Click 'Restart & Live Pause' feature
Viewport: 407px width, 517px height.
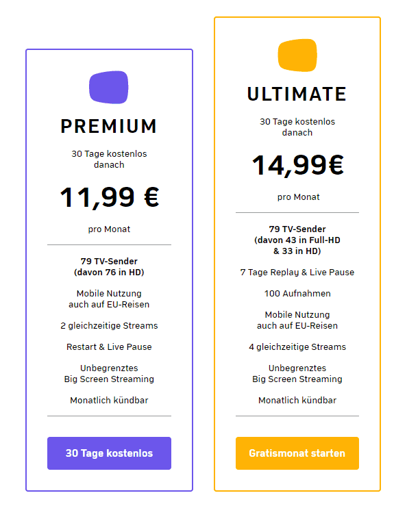[109, 347]
